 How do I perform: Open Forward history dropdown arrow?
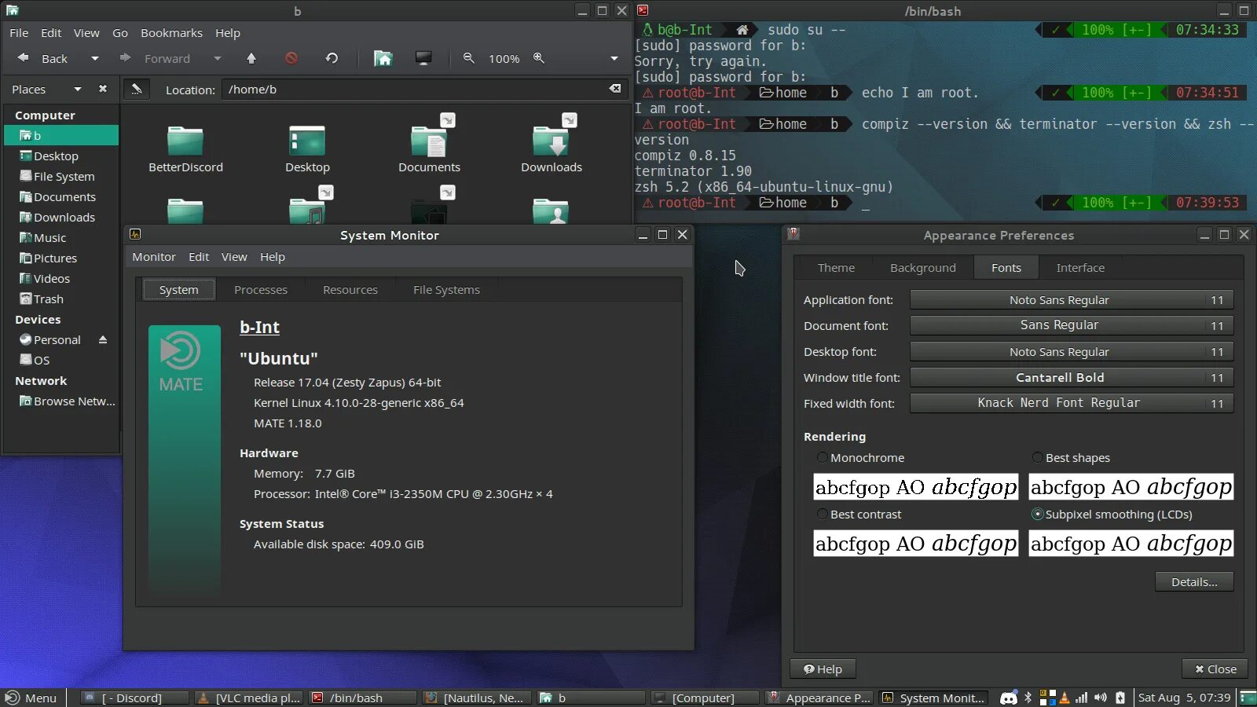coord(218,58)
